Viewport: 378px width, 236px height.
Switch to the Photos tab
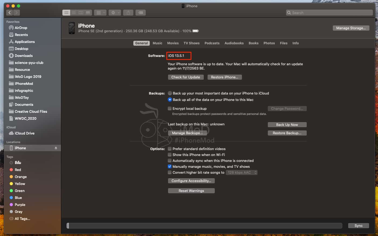(269, 43)
